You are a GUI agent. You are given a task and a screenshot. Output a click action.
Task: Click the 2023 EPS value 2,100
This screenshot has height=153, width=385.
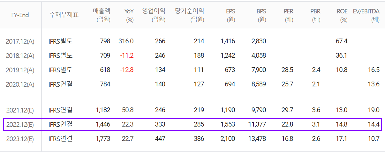tap(228, 139)
